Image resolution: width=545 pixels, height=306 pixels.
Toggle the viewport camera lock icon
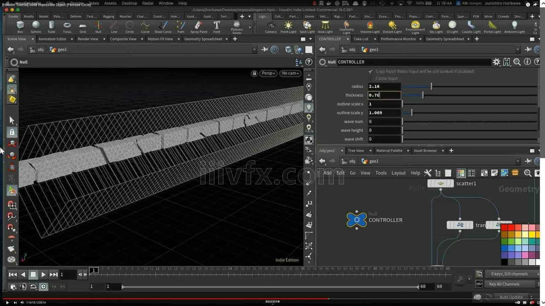254,73
